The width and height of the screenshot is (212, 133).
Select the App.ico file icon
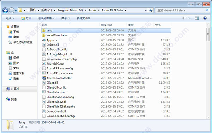[x=44, y=40]
